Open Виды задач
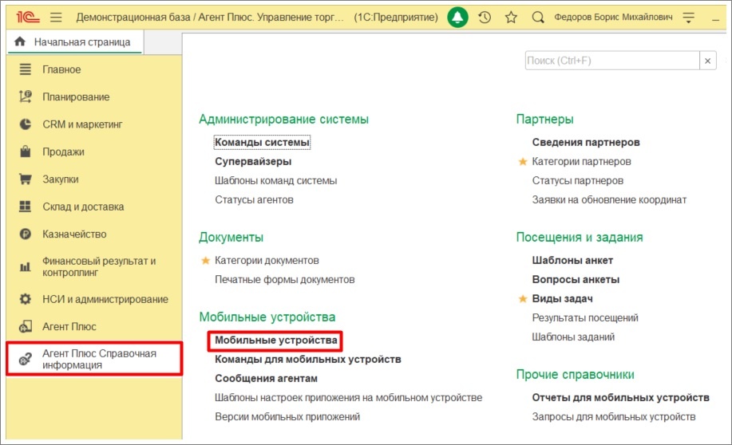 (563, 298)
